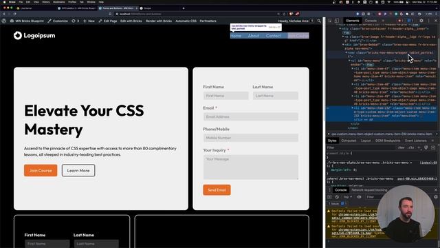Viewport: 440px width, 248px height.
Task: Add a new style rule with the plus icon
Action: pyautogui.click(x=419, y=147)
